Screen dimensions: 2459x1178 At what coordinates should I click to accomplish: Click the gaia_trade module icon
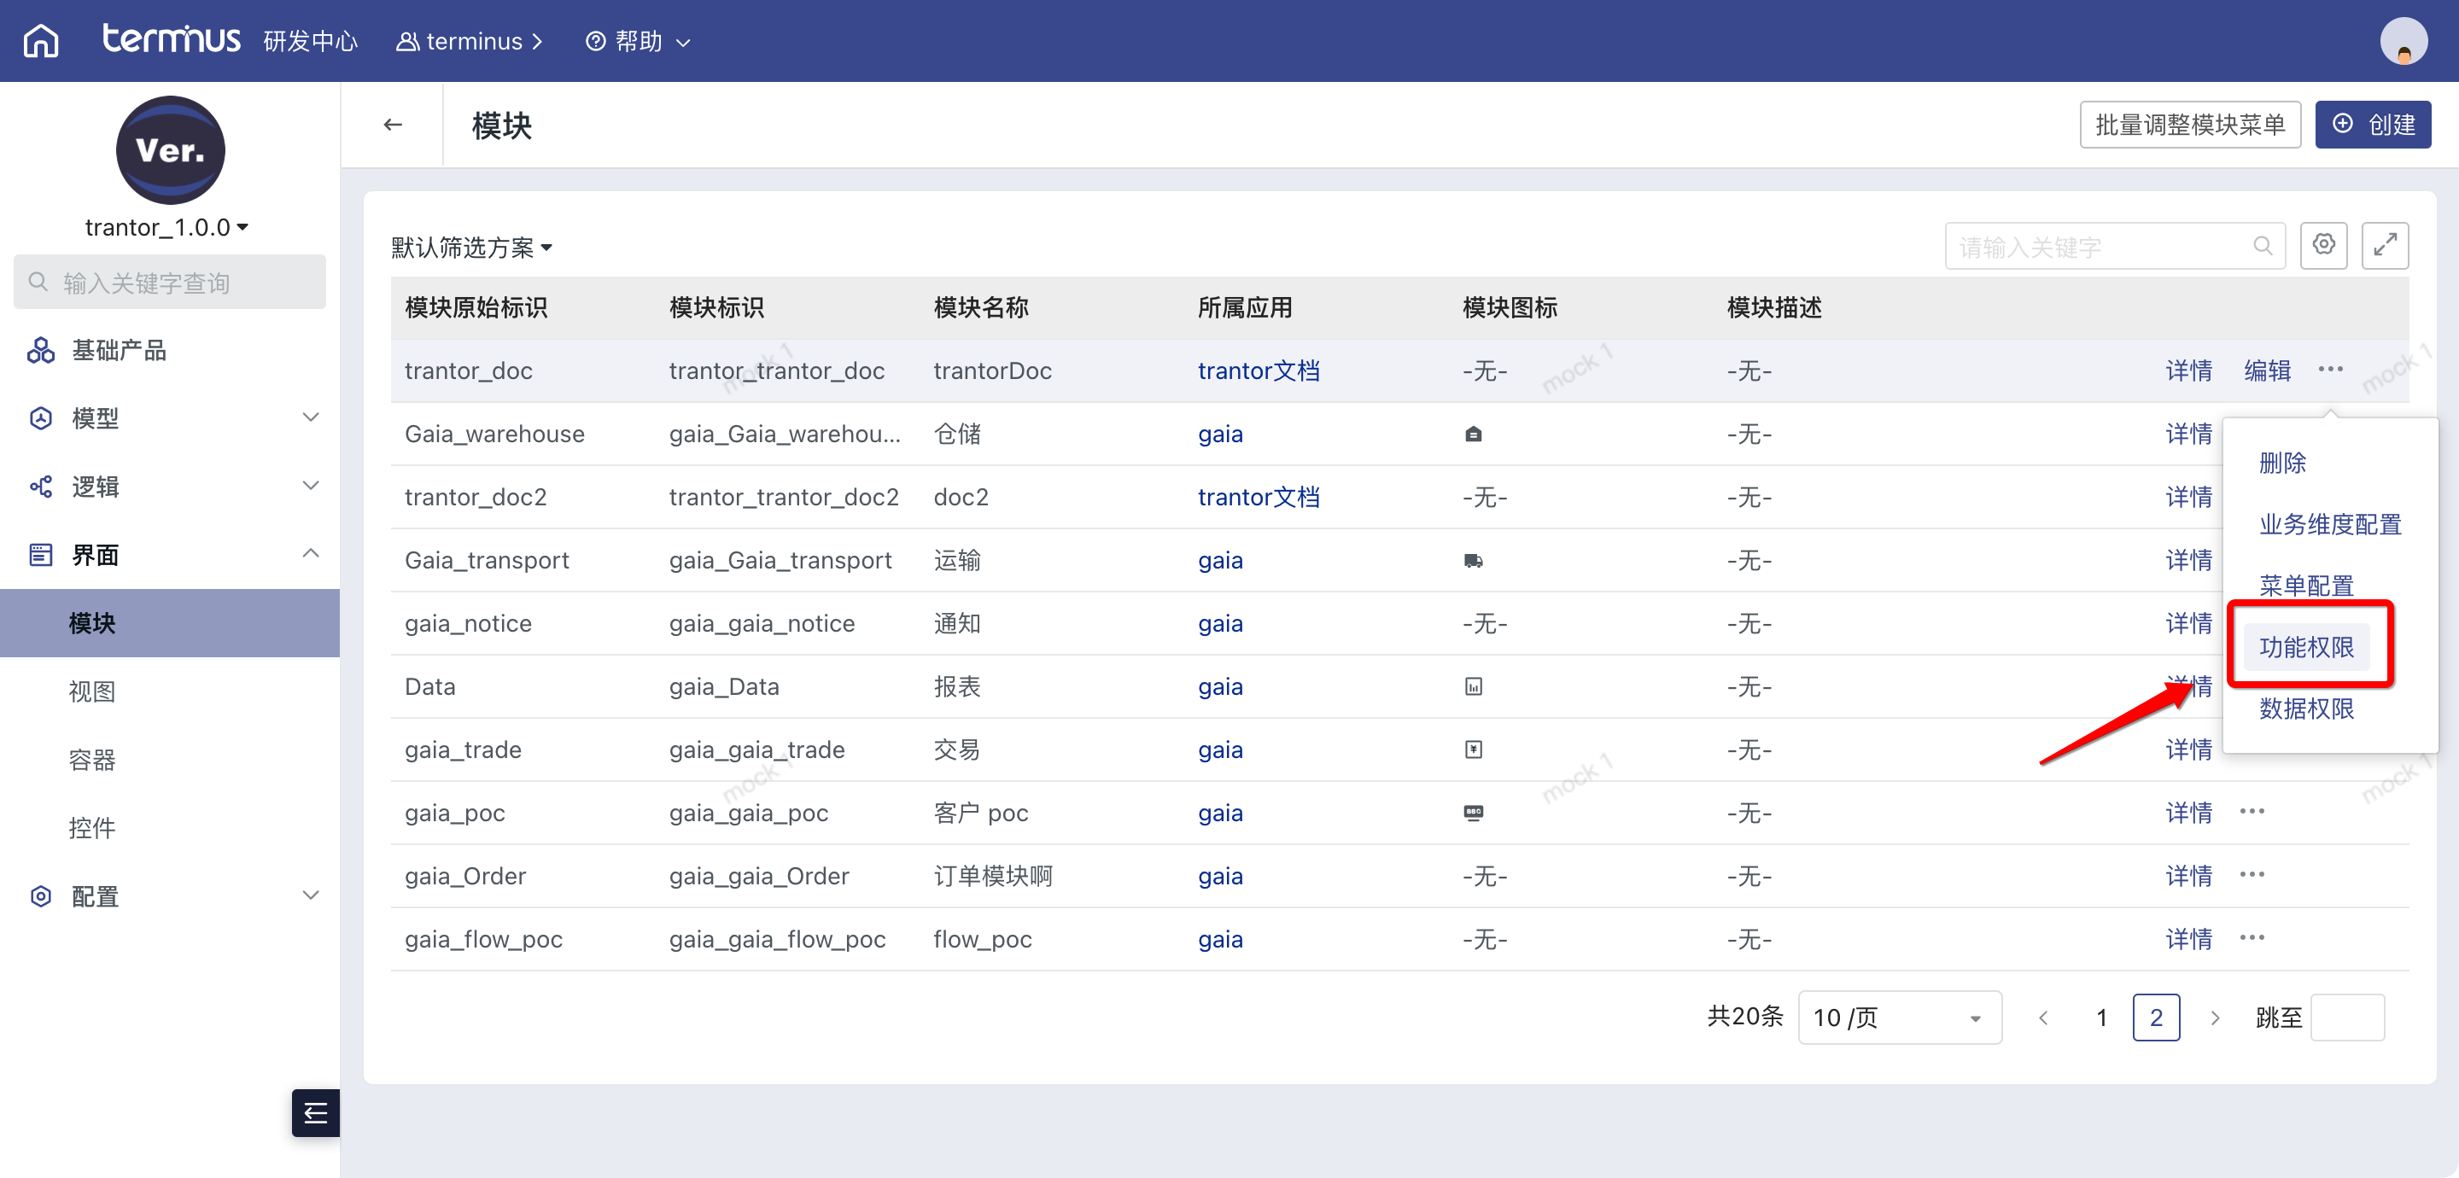1473,749
